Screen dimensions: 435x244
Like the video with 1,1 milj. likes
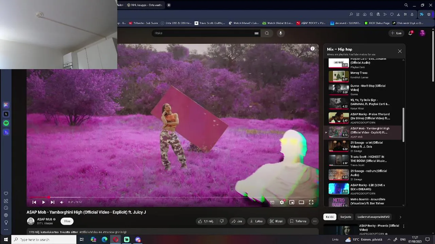point(206,221)
